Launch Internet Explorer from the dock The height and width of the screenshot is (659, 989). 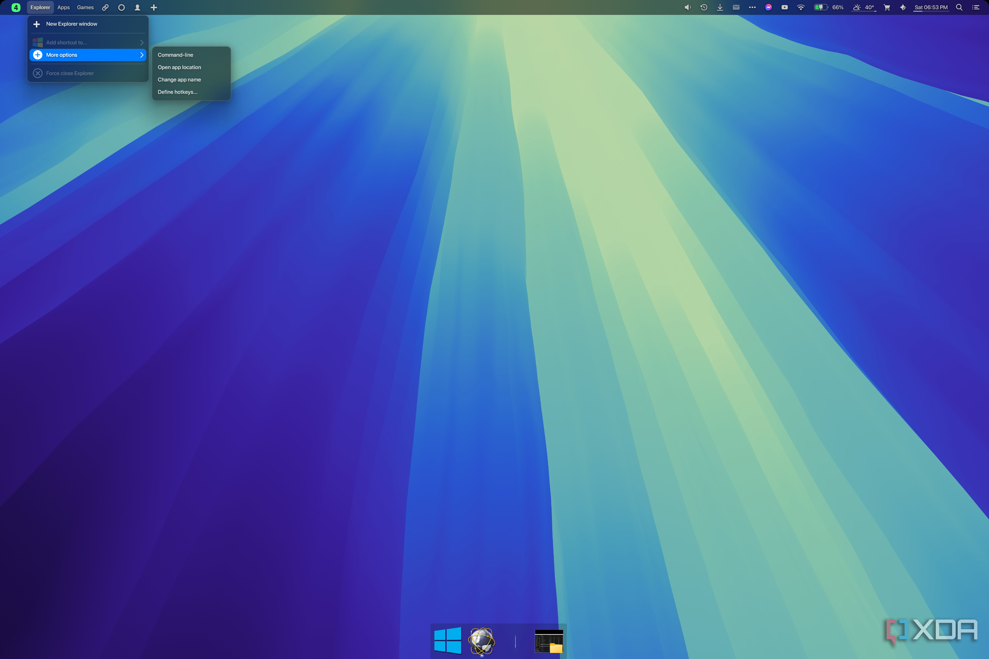click(x=481, y=641)
